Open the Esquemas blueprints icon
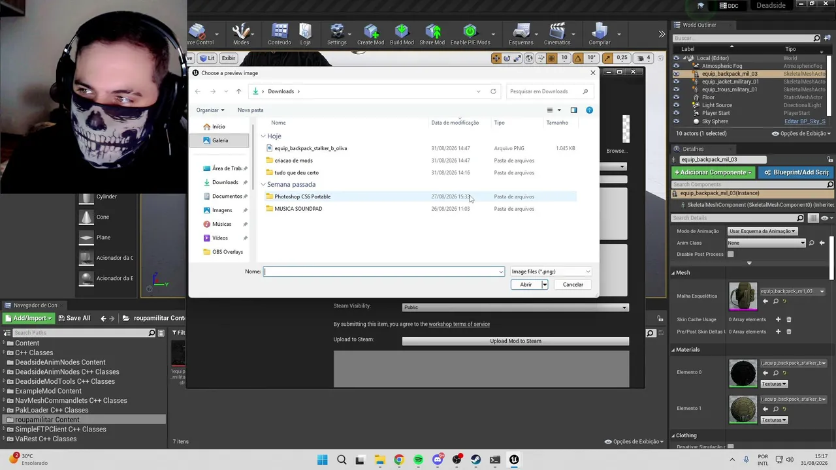Viewport: 836px width, 470px height. (x=521, y=34)
